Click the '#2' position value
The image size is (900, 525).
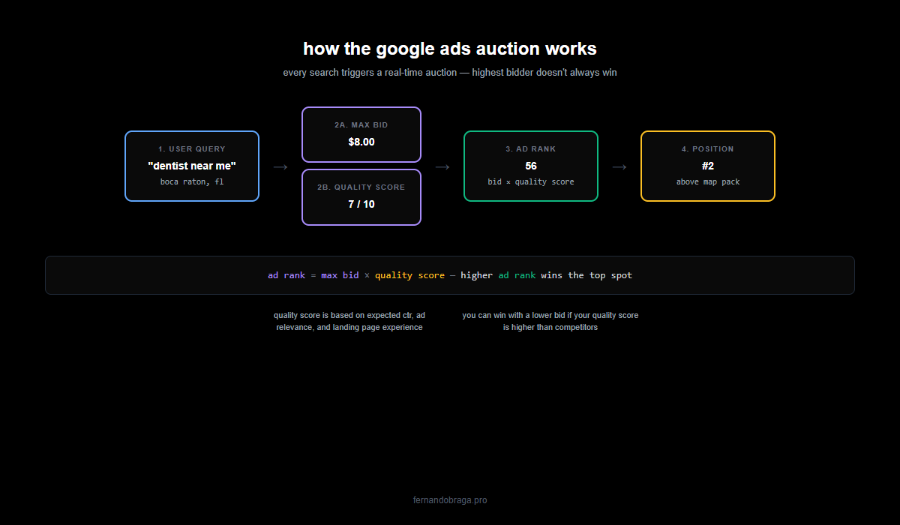click(708, 166)
